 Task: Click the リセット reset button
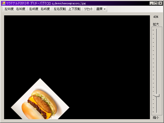point(88,9)
